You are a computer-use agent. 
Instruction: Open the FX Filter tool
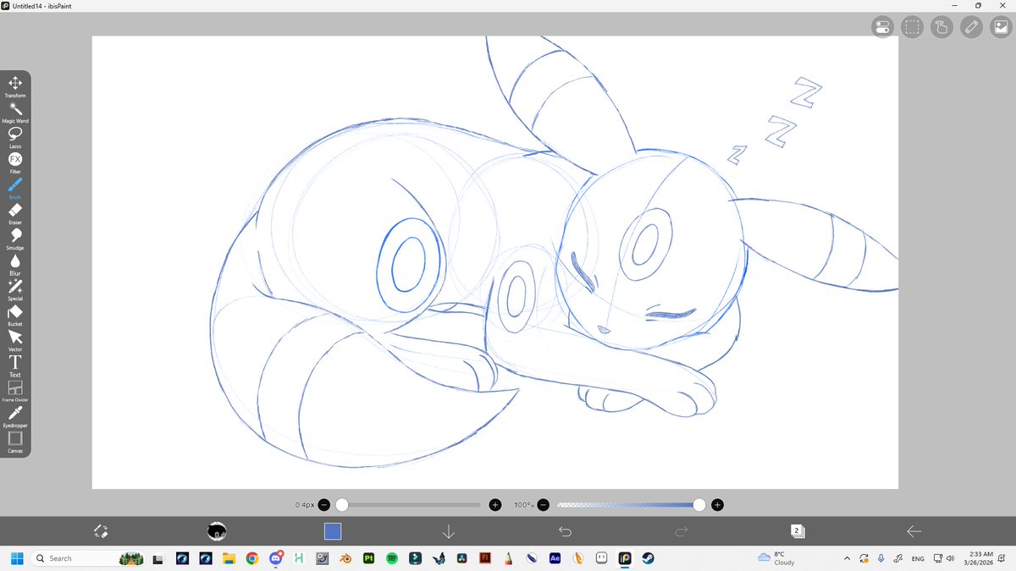click(x=14, y=159)
